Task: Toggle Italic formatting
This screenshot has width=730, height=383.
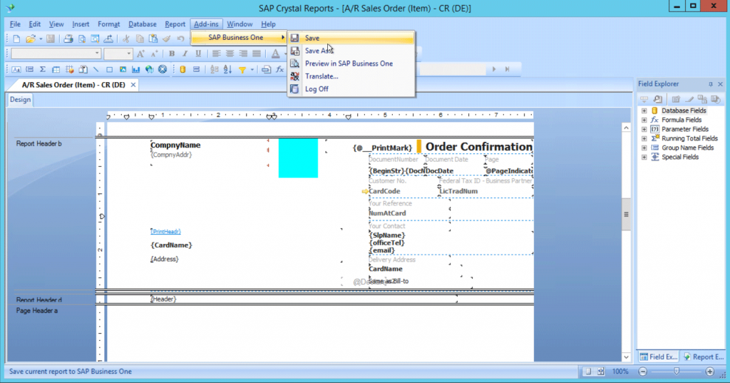Action: (x=185, y=54)
